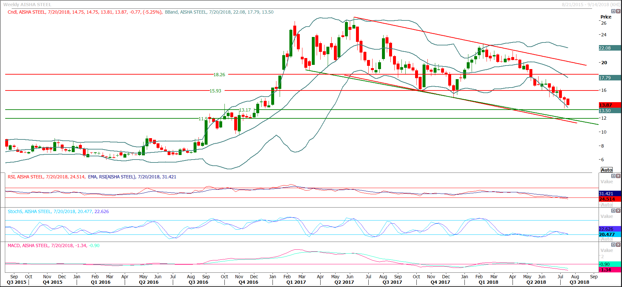
Task: Minimize the RSI indicator pane
Action: 613,176
